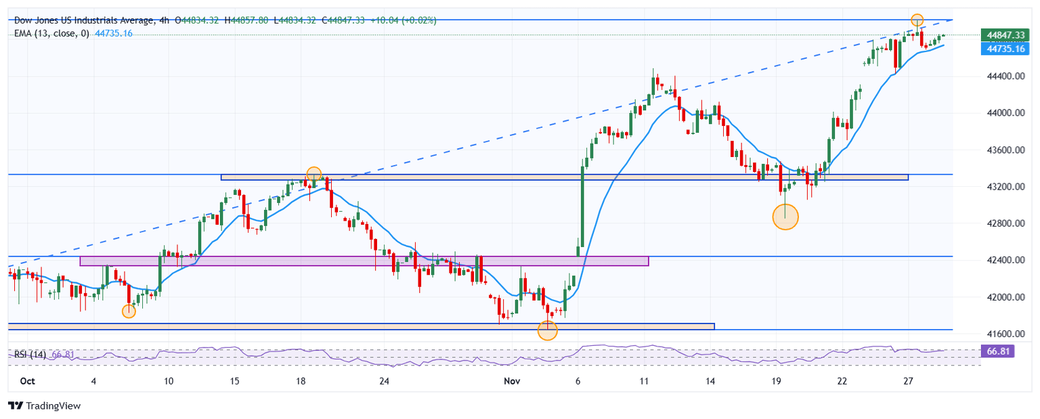Click the orange circle at the 27 November high
The height and width of the screenshot is (419, 1040).
(917, 20)
